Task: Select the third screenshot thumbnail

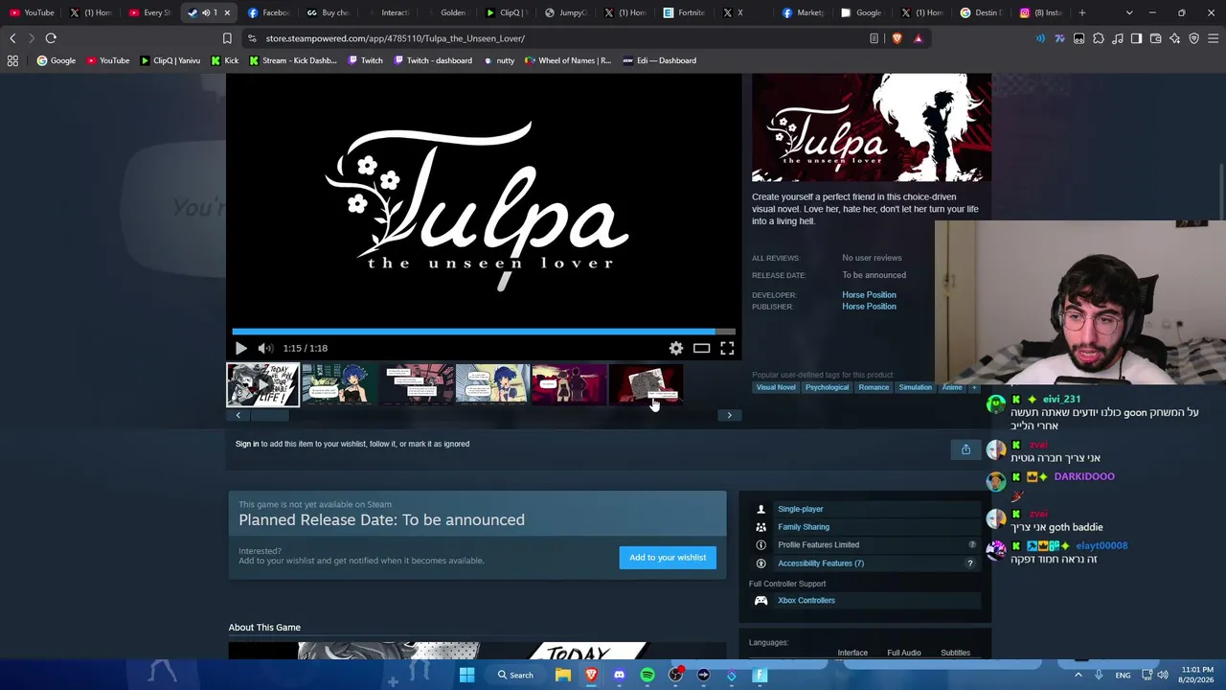Action: 416,385
